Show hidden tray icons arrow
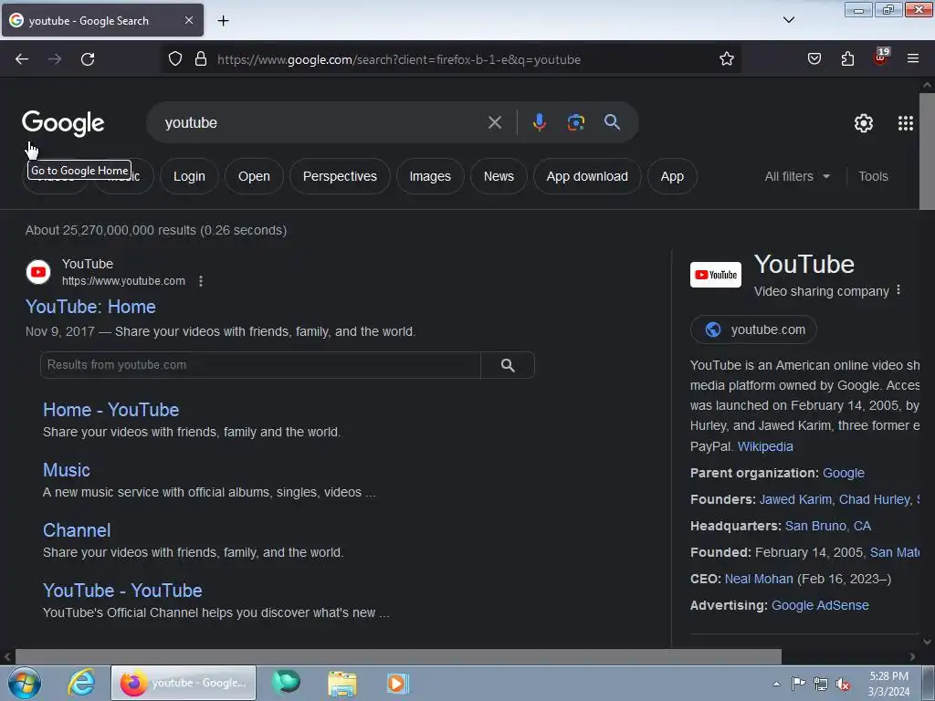935x701 pixels. click(776, 684)
